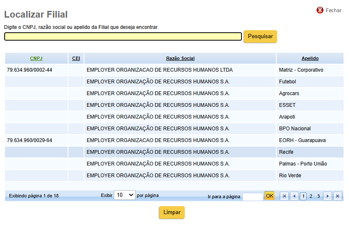Select the Arapoti branch nickname
The width and height of the screenshot is (349, 225).
pyautogui.click(x=287, y=117)
